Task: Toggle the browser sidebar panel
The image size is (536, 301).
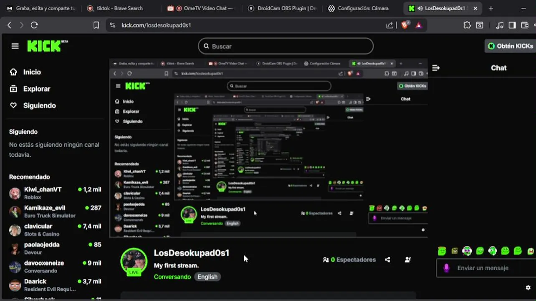Action: [512, 25]
